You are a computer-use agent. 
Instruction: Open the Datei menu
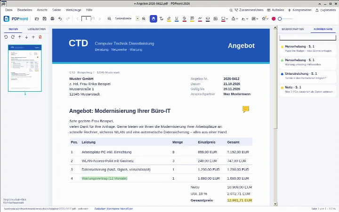pos(9,10)
